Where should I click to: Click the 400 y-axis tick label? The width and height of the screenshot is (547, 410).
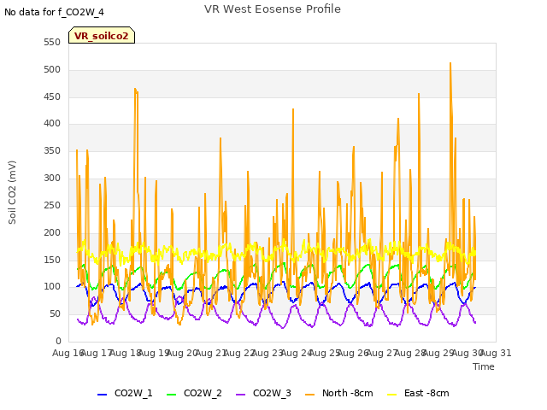coord(52,123)
